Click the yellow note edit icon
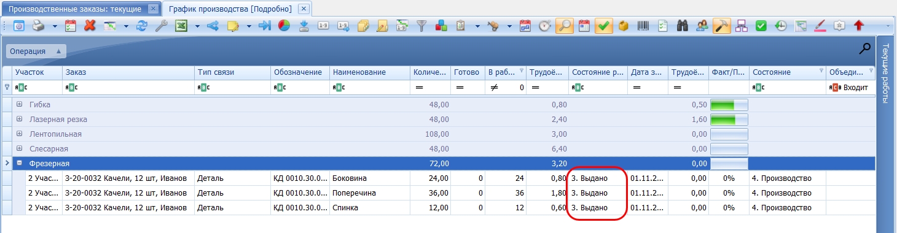897x233 pixels. point(233,26)
